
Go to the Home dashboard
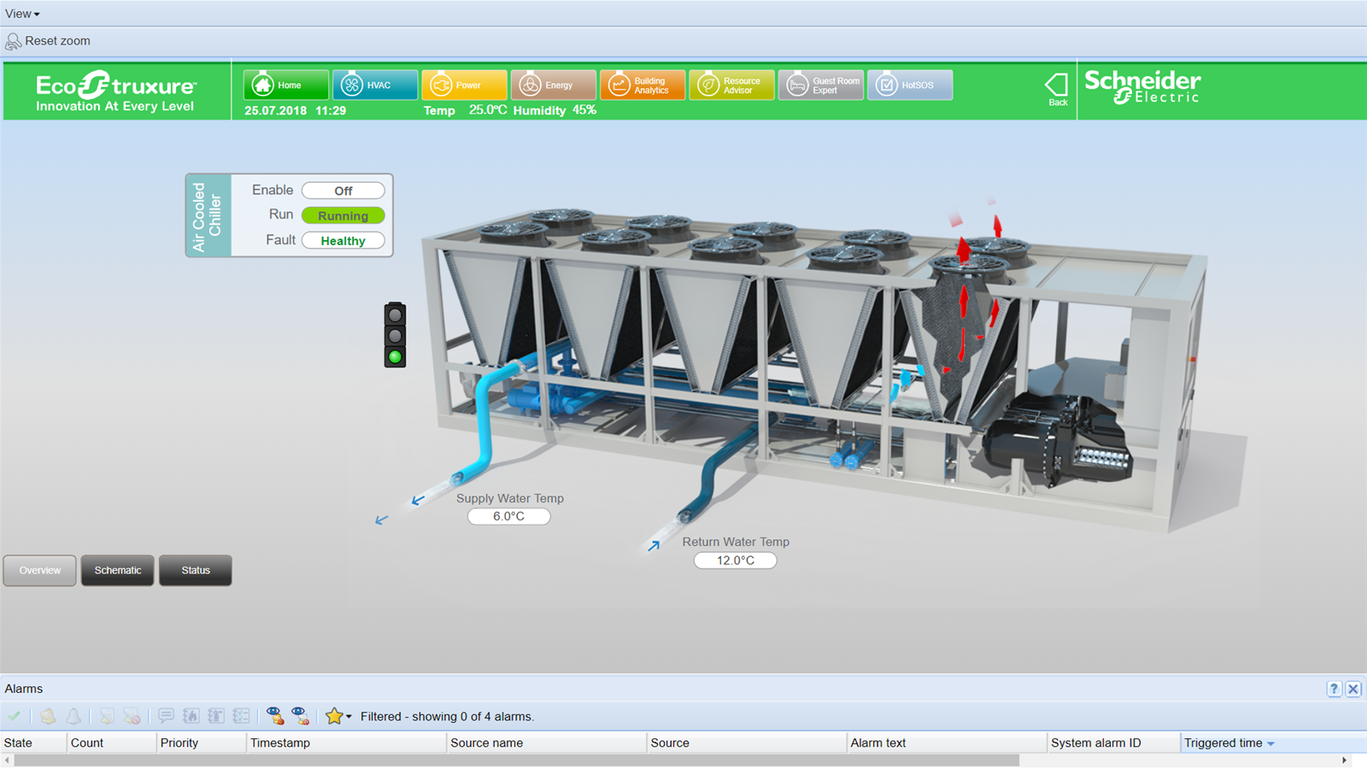point(285,85)
